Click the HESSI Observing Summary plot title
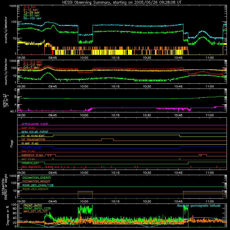The width and height of the screenshot is (230, 230). coord(122,2)
